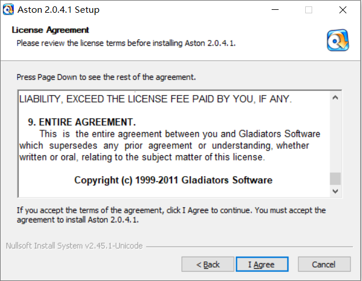Click the Nullsoft Install System version text
The image size is (362, 281).
click(74, 246)
